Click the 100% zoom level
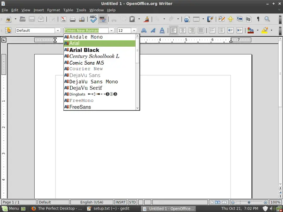Screen dimensions: 283x212 pos(276,202)
